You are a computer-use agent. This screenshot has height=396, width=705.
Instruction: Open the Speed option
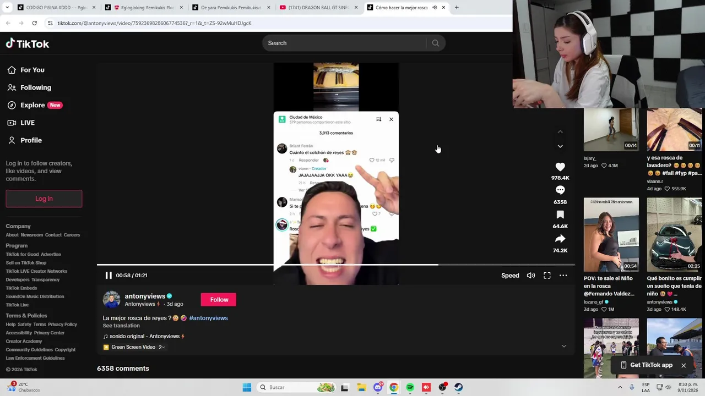pyautogui.click(x=510, y=276)
